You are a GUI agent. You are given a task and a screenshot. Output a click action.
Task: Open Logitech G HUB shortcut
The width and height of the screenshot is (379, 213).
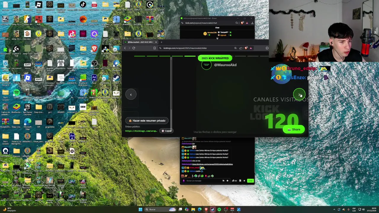point(16,50)
